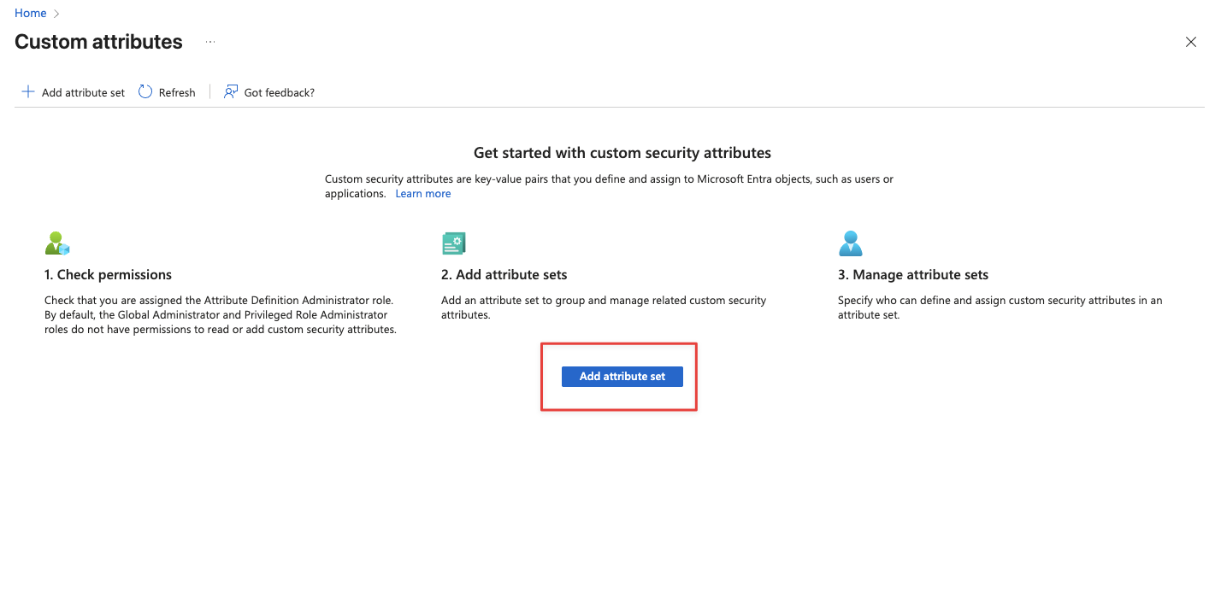This screenshot has width=1221, height=615.
Task: Click the circular Refresh arrow icon
Action: [x=145, y=91]
